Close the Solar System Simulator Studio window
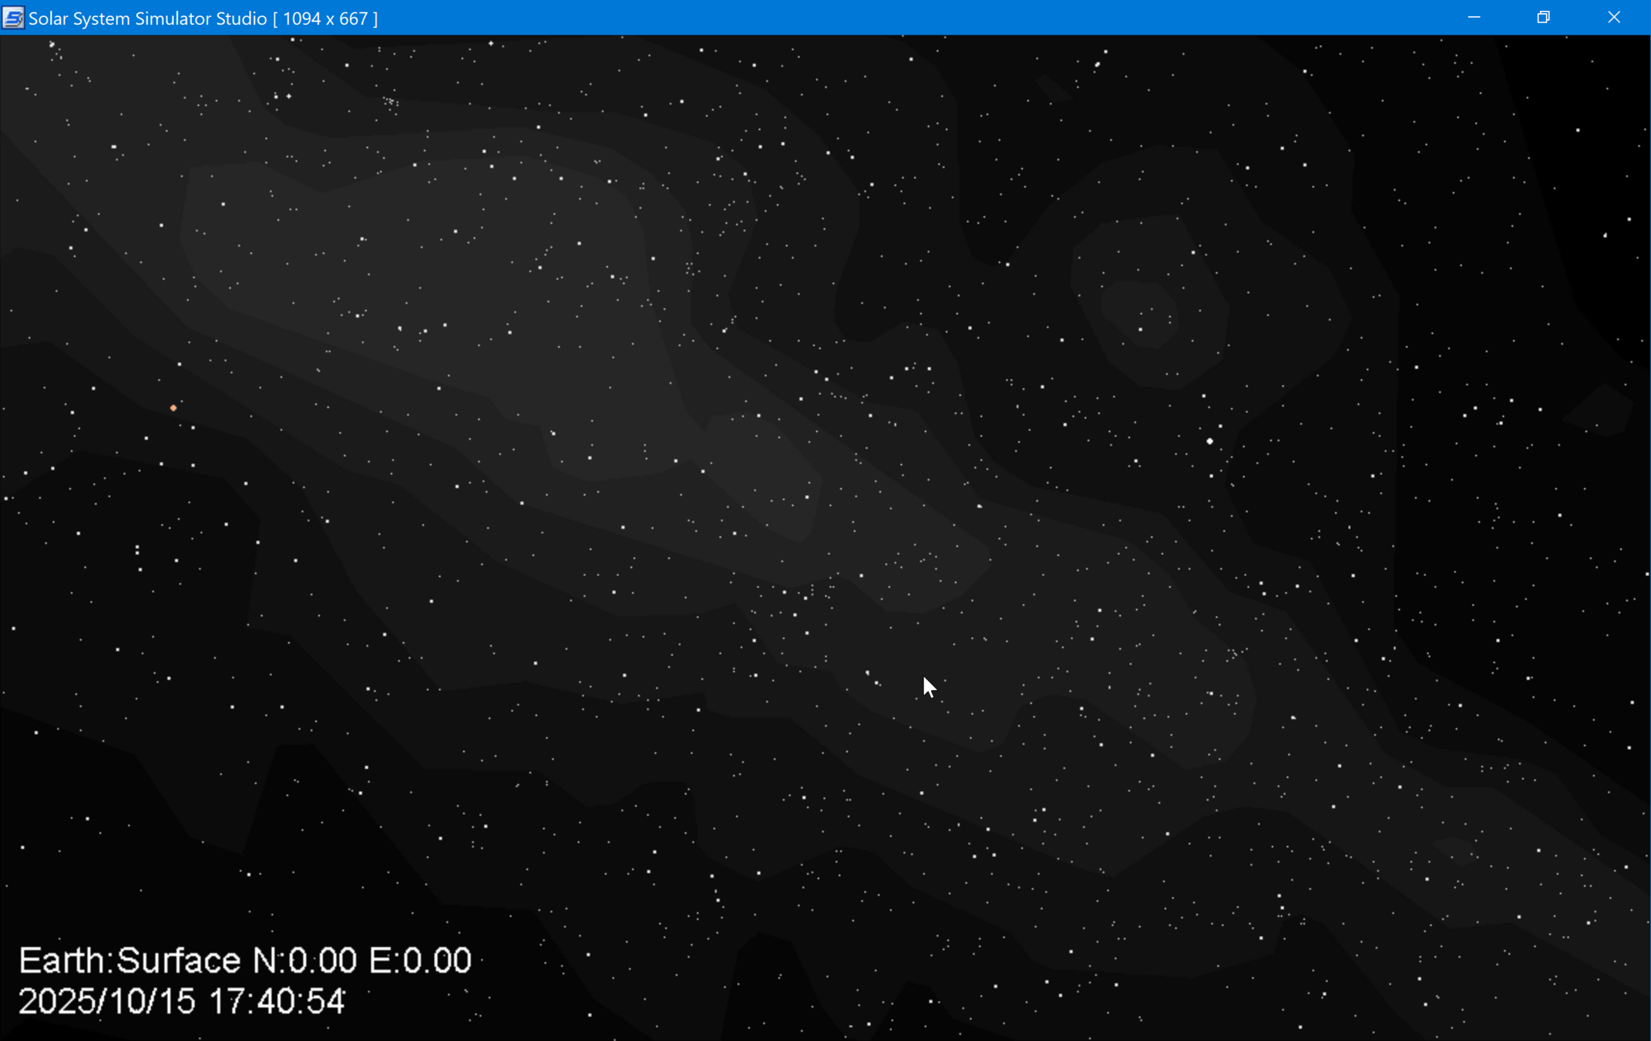Viewport: 1651px width, 1041px height. point(1613,17)
